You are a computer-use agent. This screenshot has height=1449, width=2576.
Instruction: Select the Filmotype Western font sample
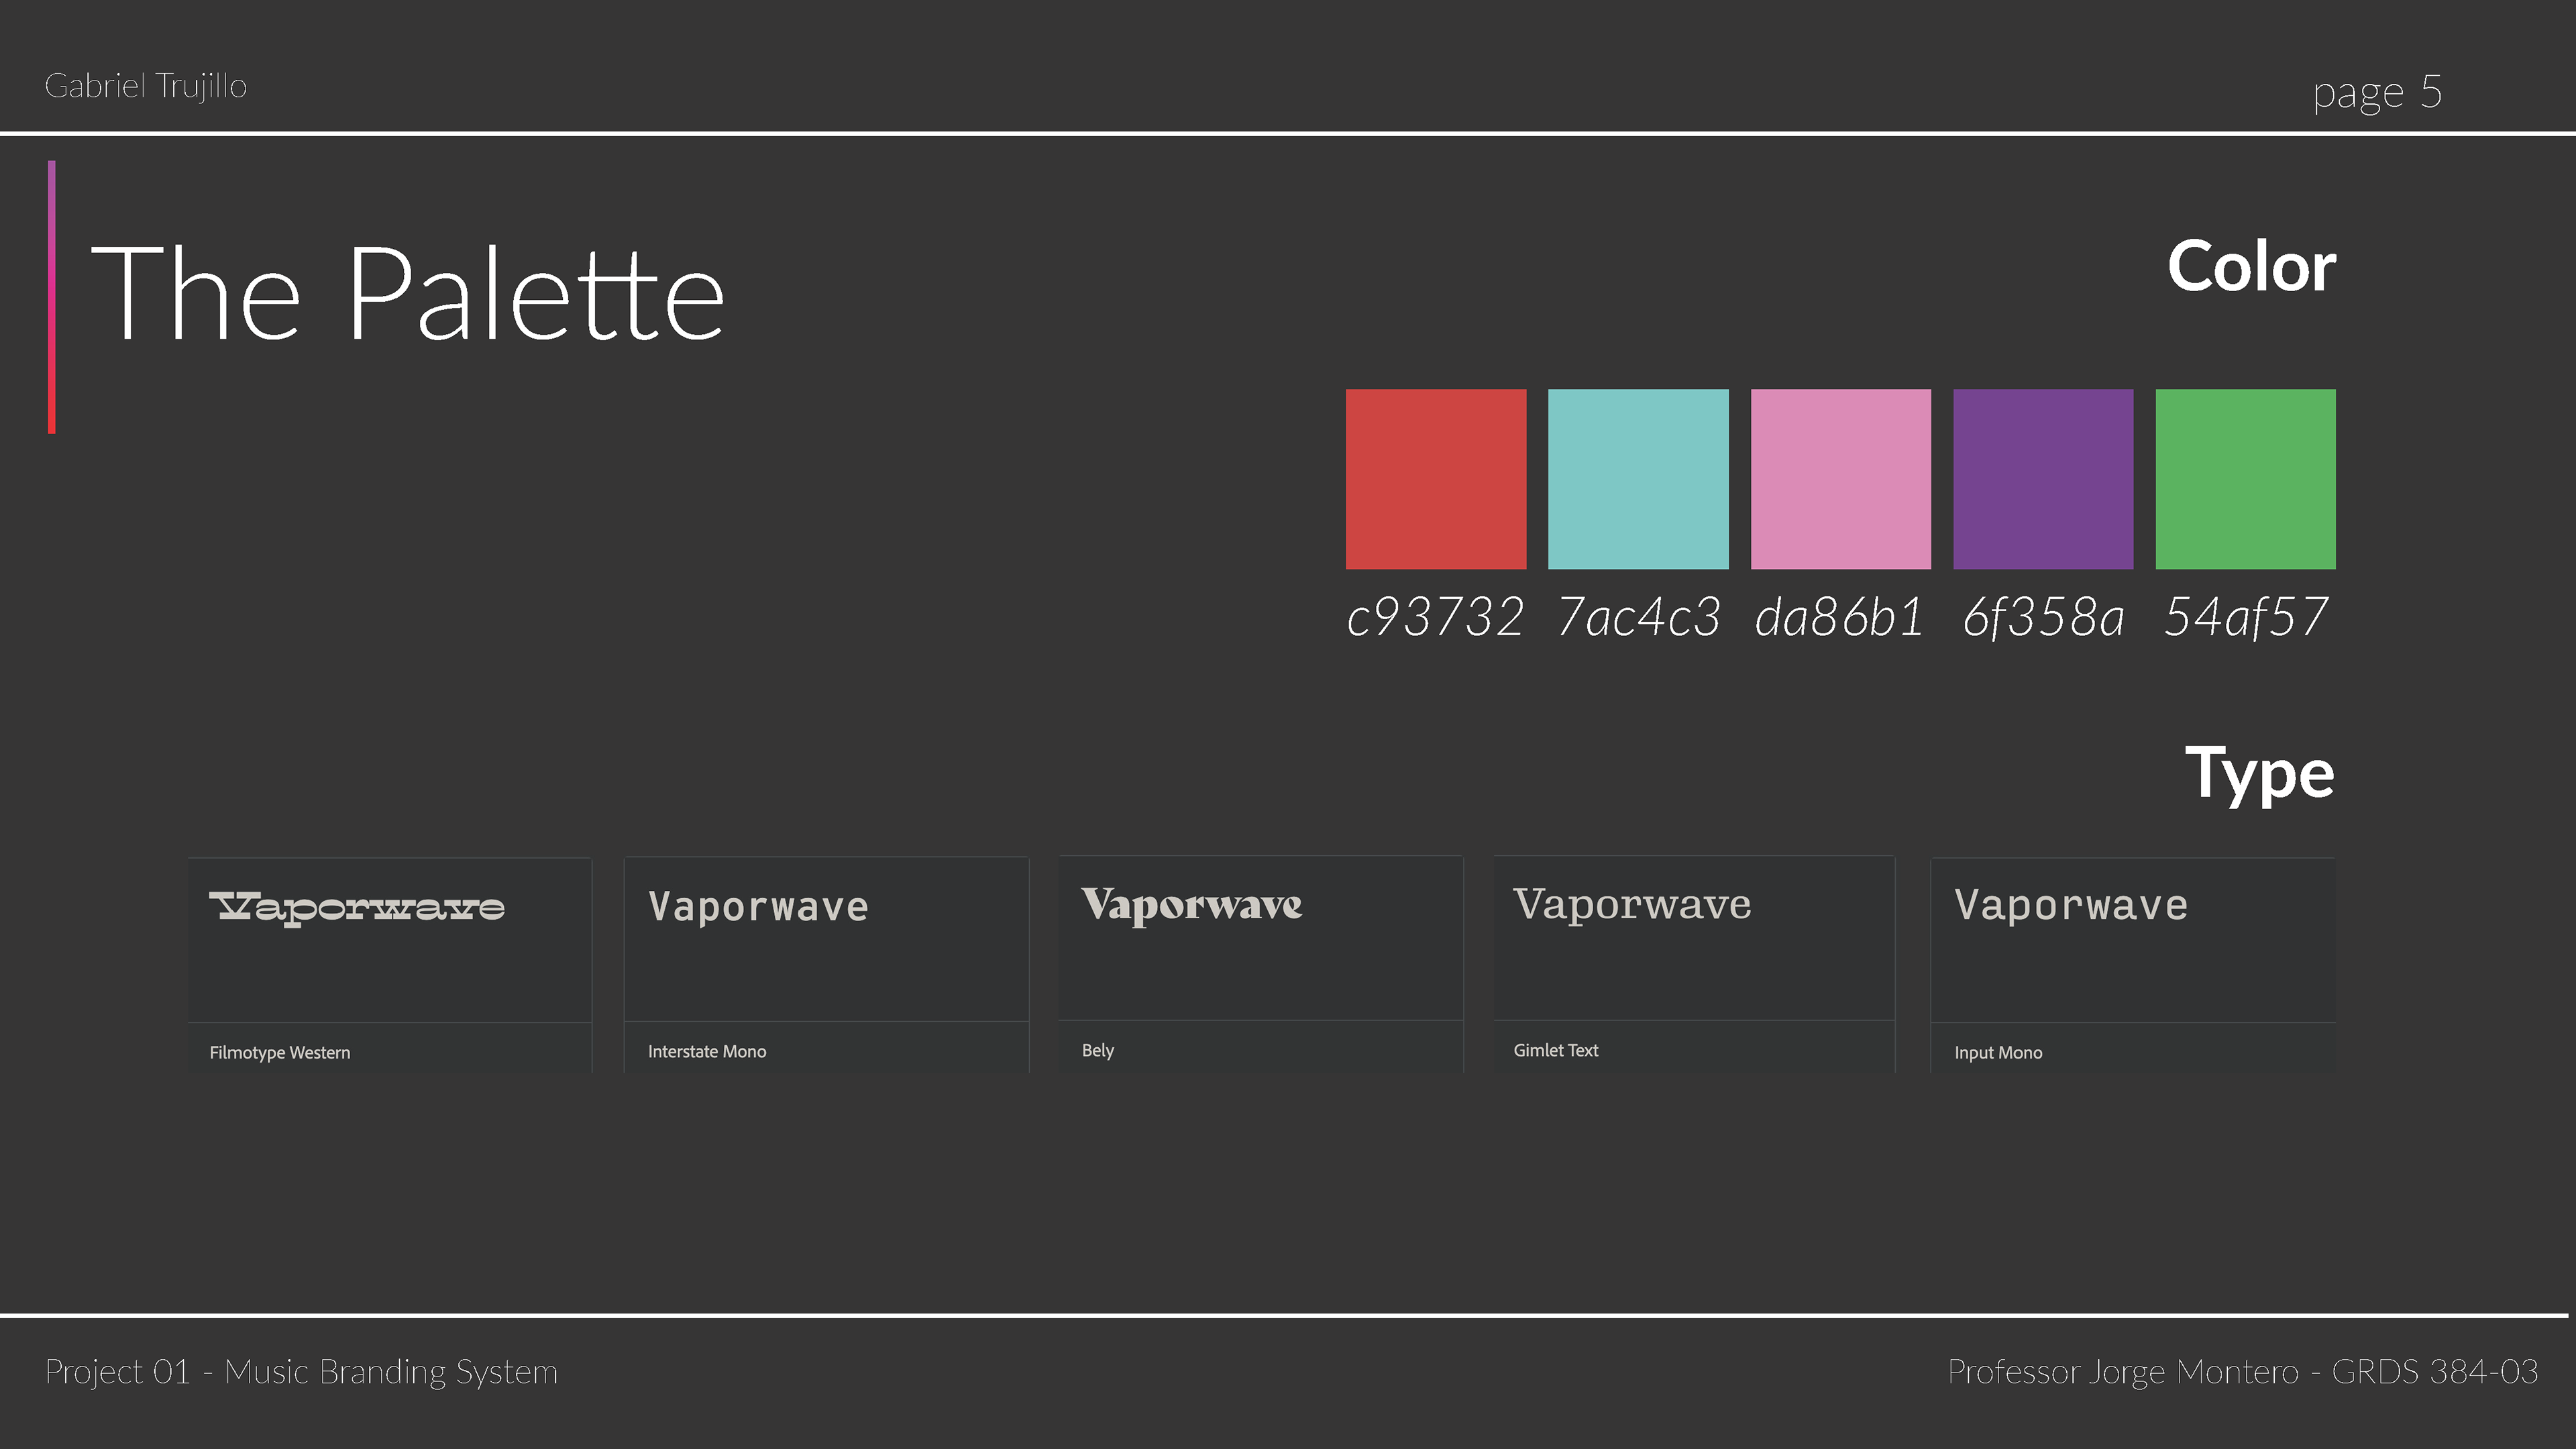[357, 907]
